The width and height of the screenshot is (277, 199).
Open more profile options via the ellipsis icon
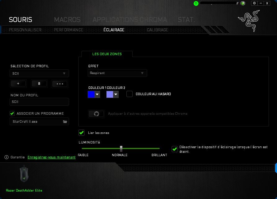(59, 83)
